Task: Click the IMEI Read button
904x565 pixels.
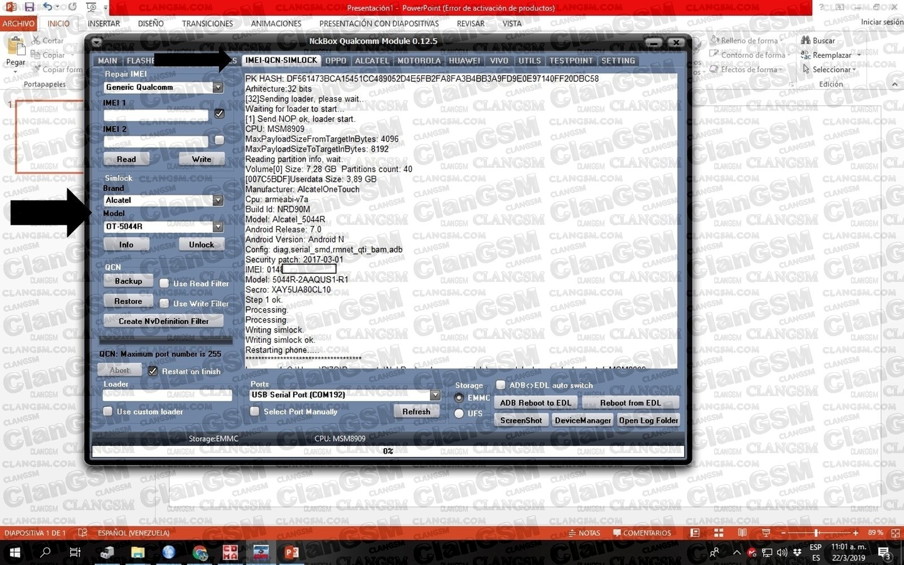Action: pyautogui.click(x=127, y=159)
